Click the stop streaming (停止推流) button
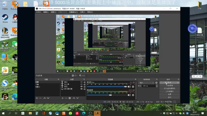Viewport: 207px width, 116px height. 168,82
